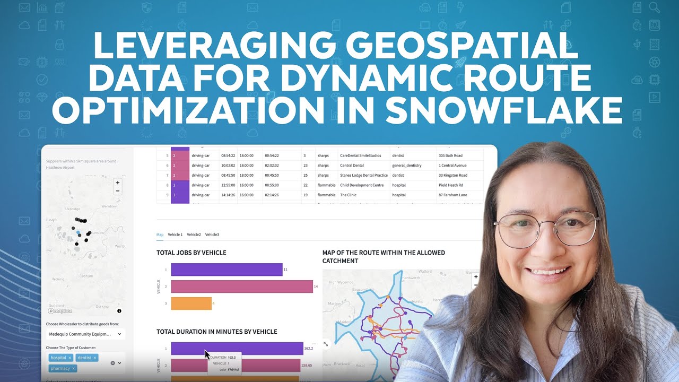
Task: Click the 305 Bath Road address
Action: 450,156
